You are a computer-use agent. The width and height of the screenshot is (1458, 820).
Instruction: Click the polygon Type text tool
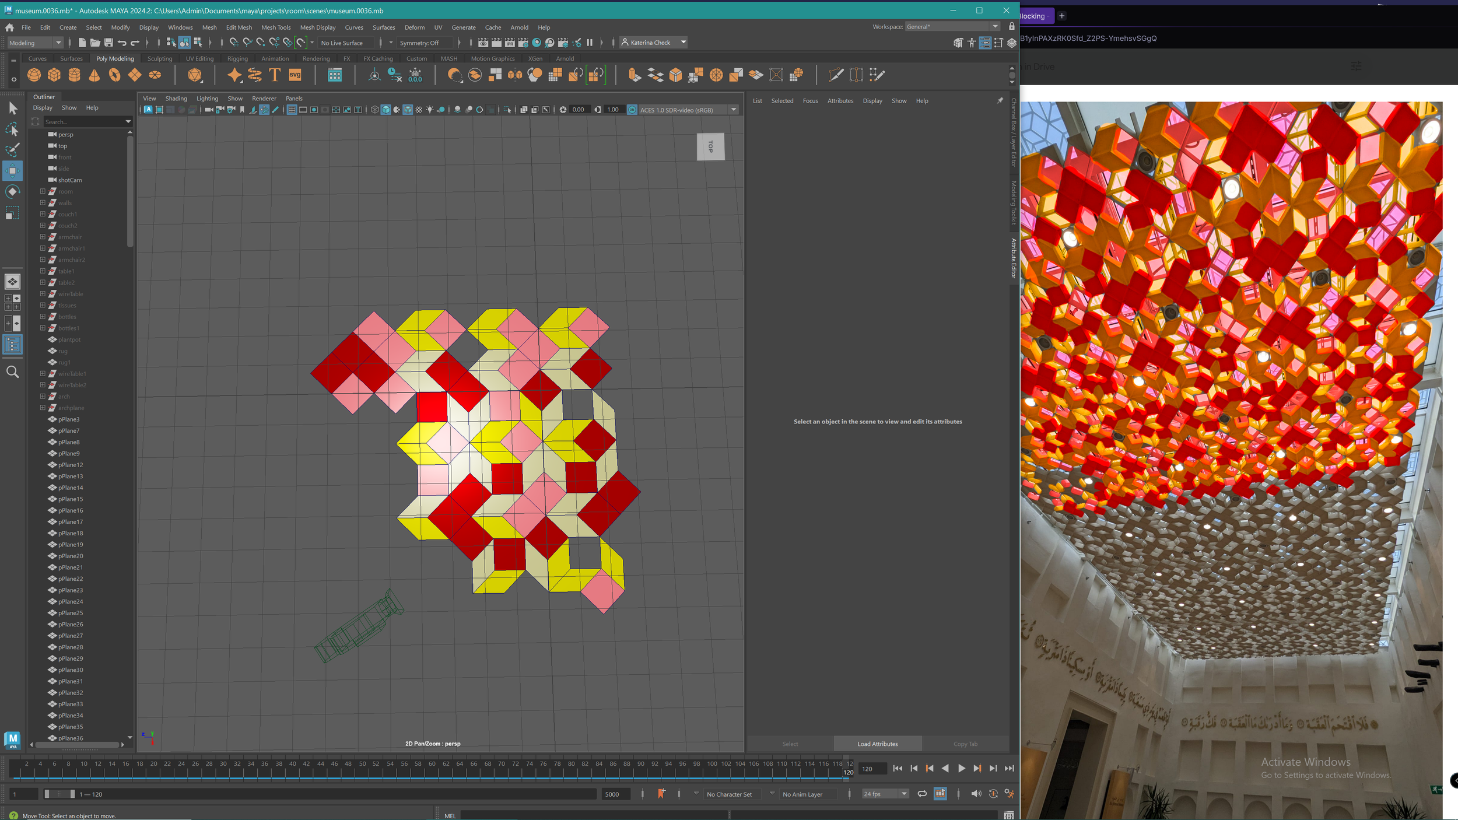pyautogui.click(x=275, y=75)
